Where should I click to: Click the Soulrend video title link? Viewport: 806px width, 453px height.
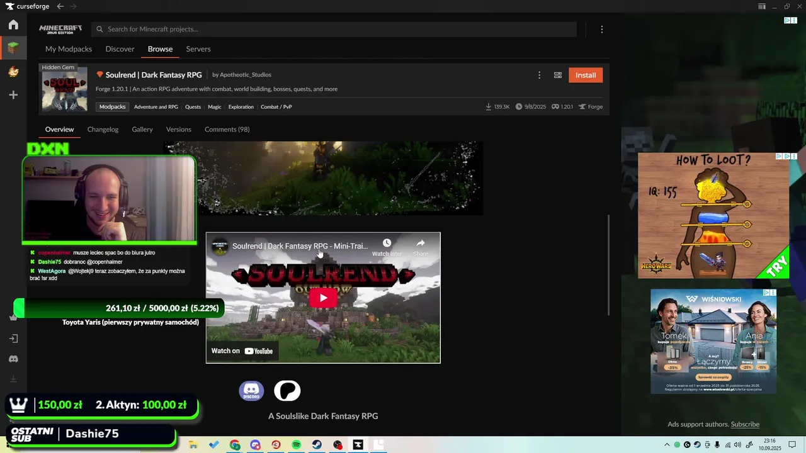300,246
